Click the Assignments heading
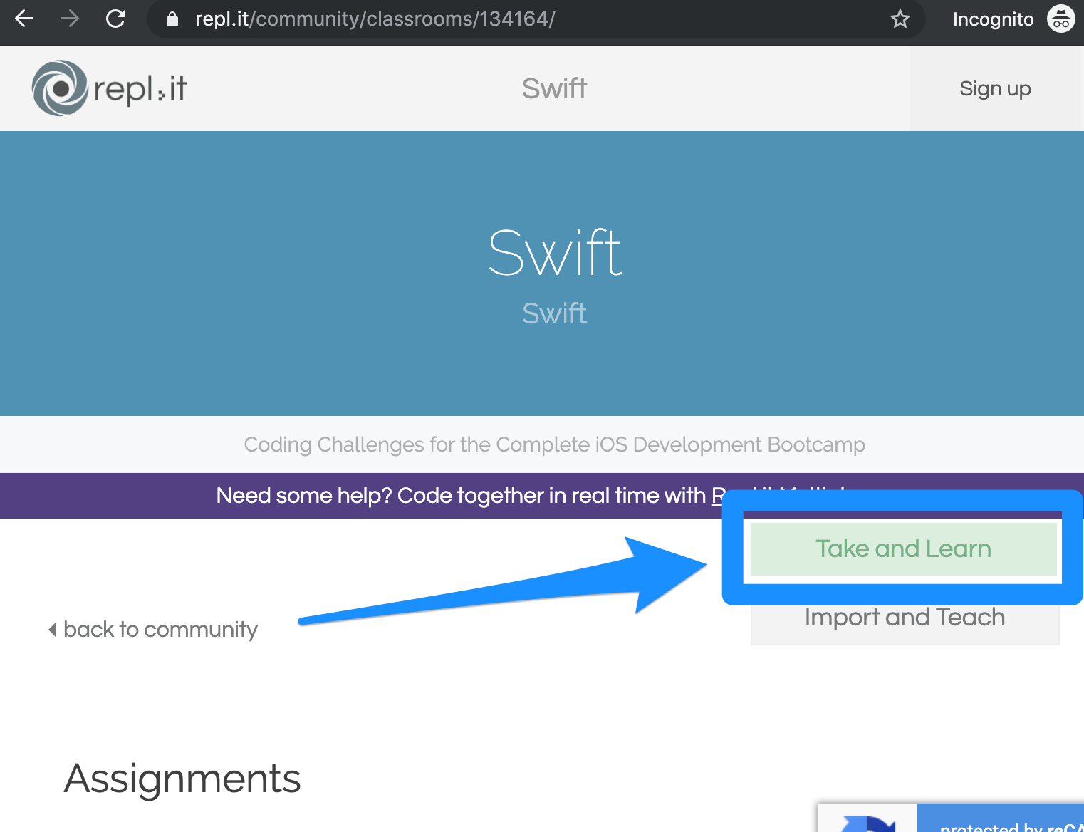 (x=182, y=779)
